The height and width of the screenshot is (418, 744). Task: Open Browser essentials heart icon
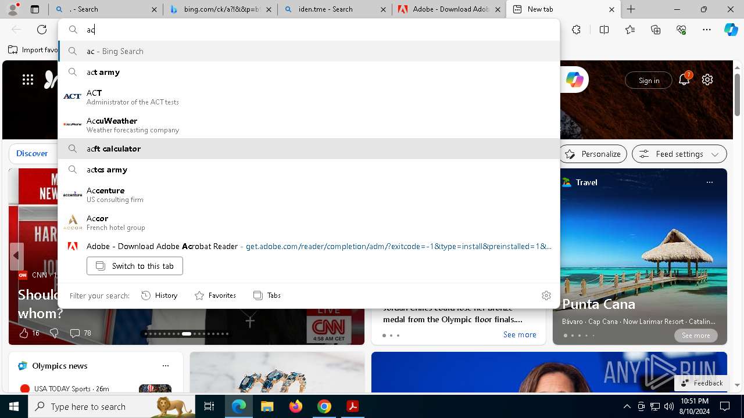[681, 30]
